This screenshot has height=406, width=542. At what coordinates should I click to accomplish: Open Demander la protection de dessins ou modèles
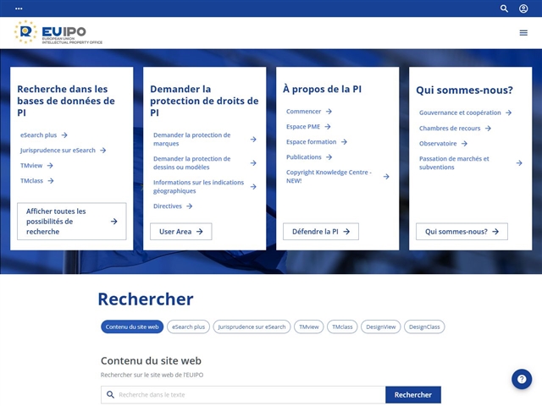click(x=192, y=163)
